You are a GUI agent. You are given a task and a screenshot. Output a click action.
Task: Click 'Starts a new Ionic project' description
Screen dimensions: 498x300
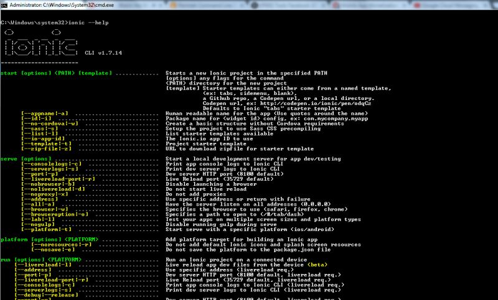[247, 73]
